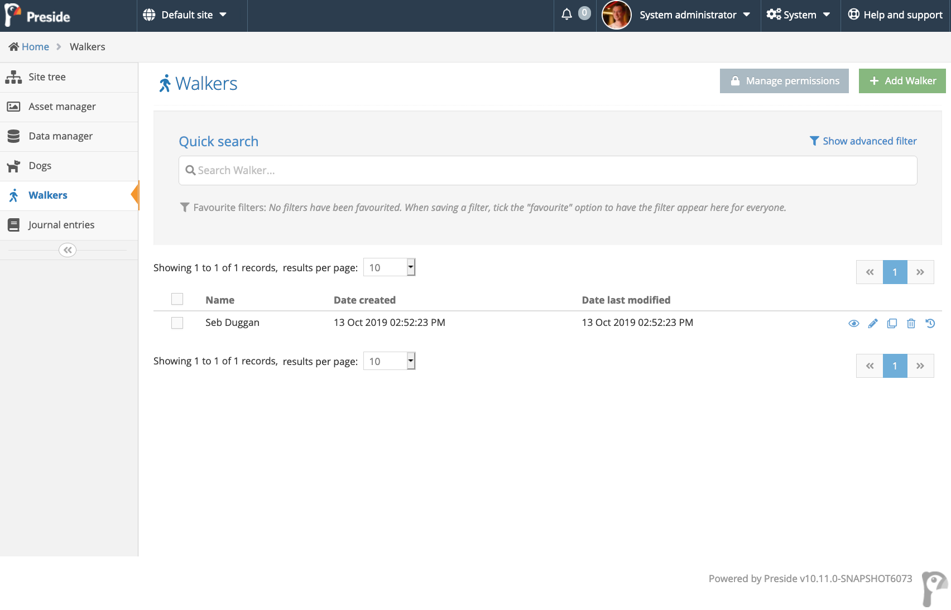Open Dogs in the sidebar

(x=40, y=166)
